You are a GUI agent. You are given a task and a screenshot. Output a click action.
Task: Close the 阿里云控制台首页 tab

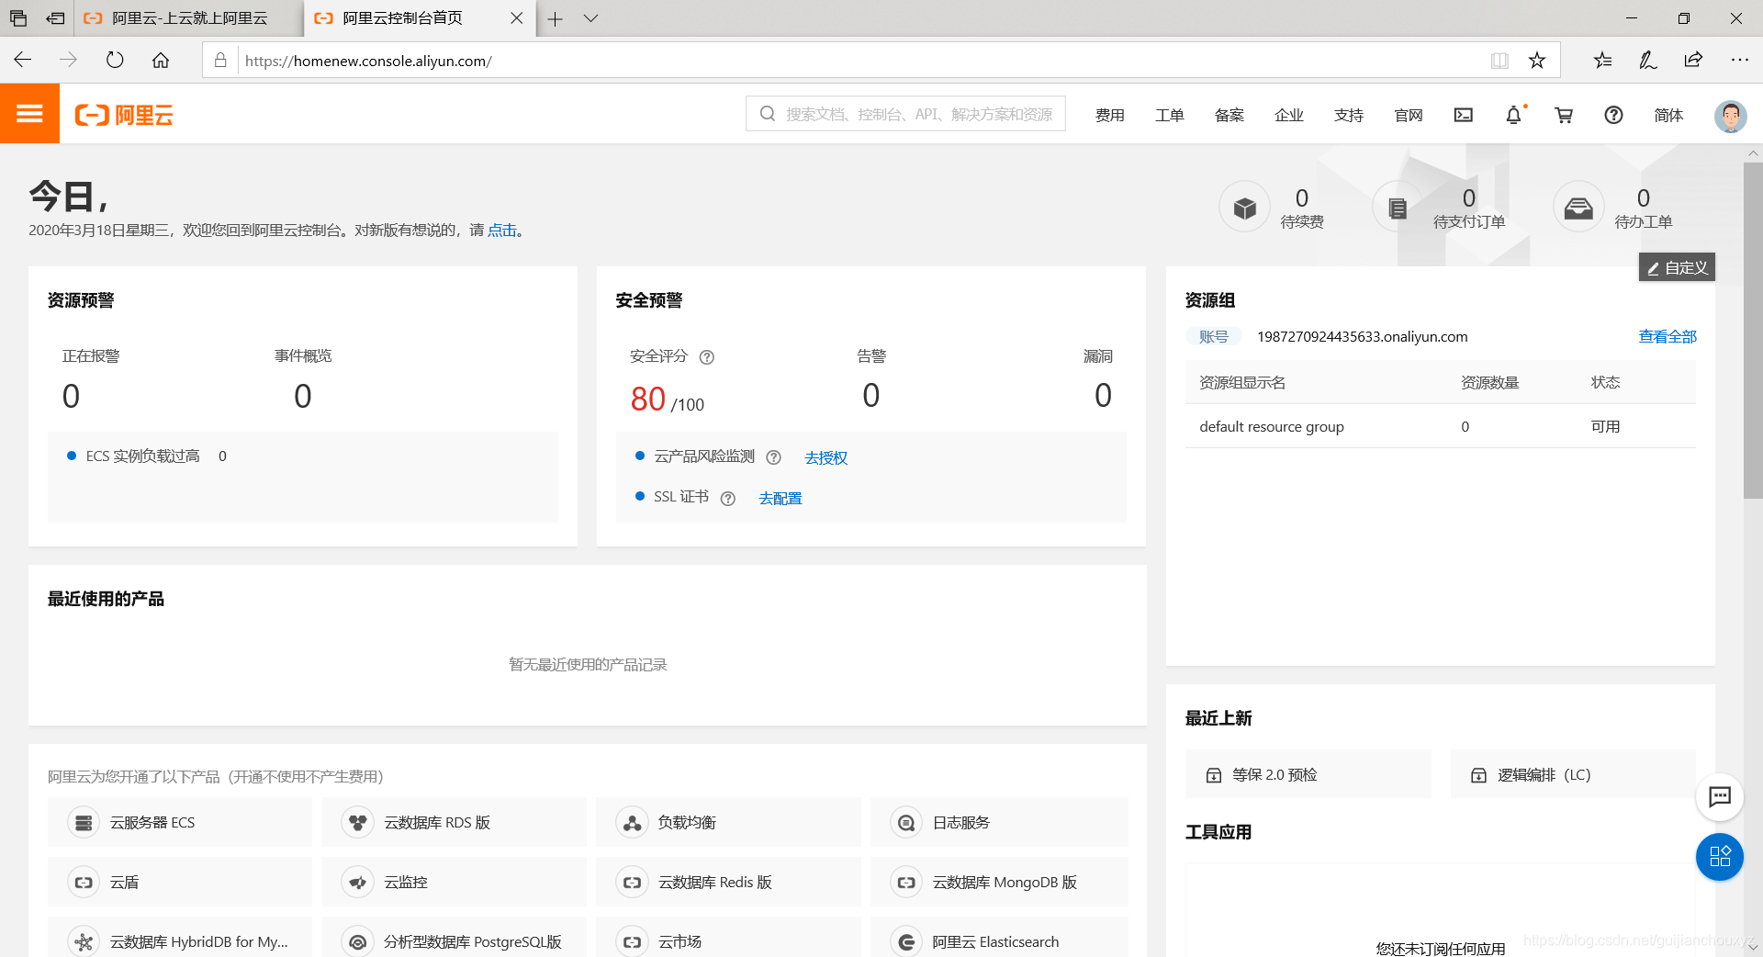coord(517,18)
